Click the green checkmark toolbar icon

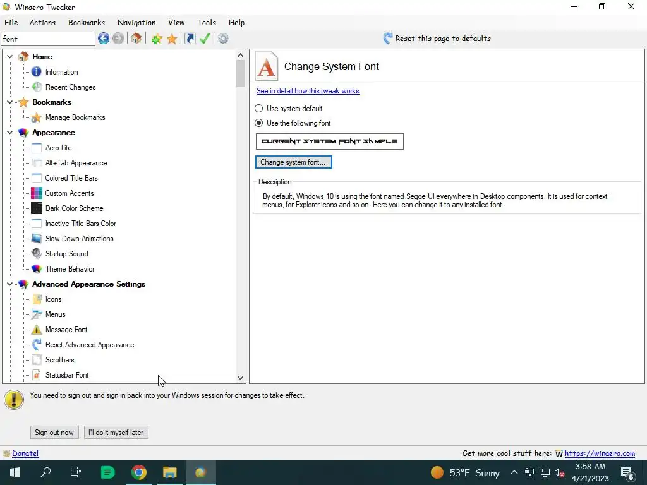[205, 39]
